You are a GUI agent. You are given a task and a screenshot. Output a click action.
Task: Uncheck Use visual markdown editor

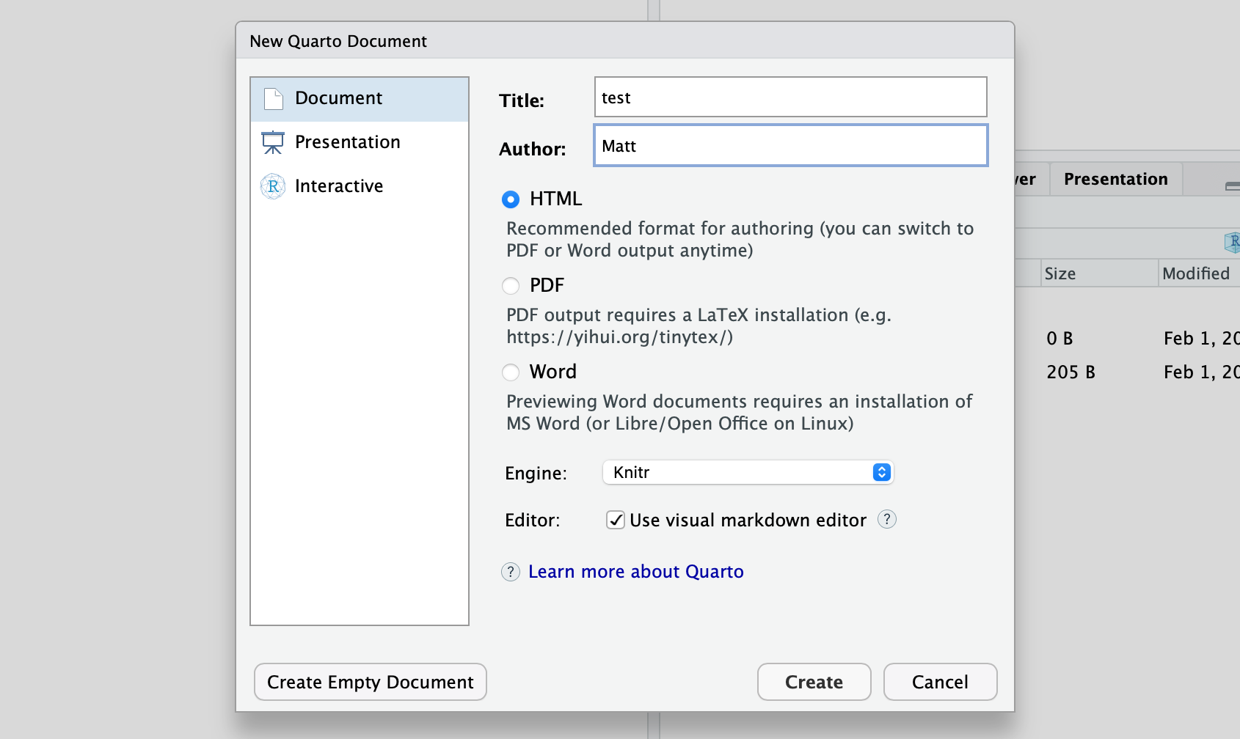(616, 520)
